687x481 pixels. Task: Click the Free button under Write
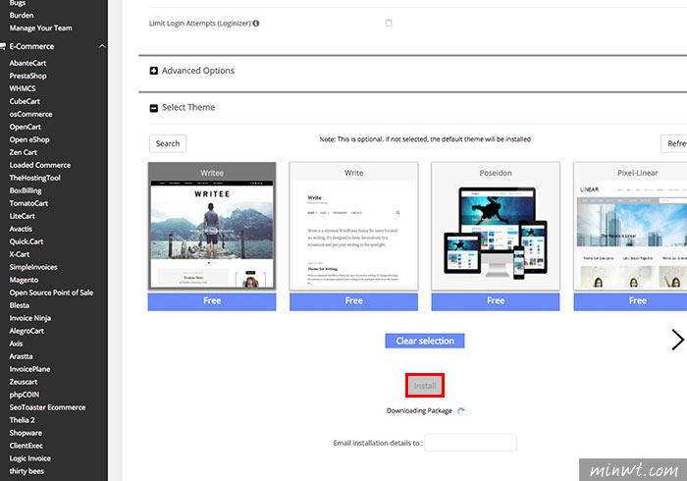pyautogui.click(x=353, y=301)
